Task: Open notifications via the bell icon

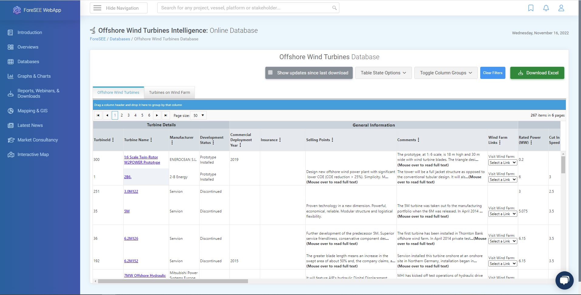Action: pyautogui.click(x=546, y=8)
